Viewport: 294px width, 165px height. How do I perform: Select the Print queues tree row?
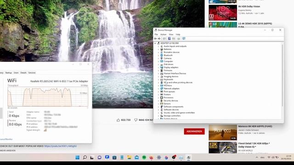pos(170,92)
